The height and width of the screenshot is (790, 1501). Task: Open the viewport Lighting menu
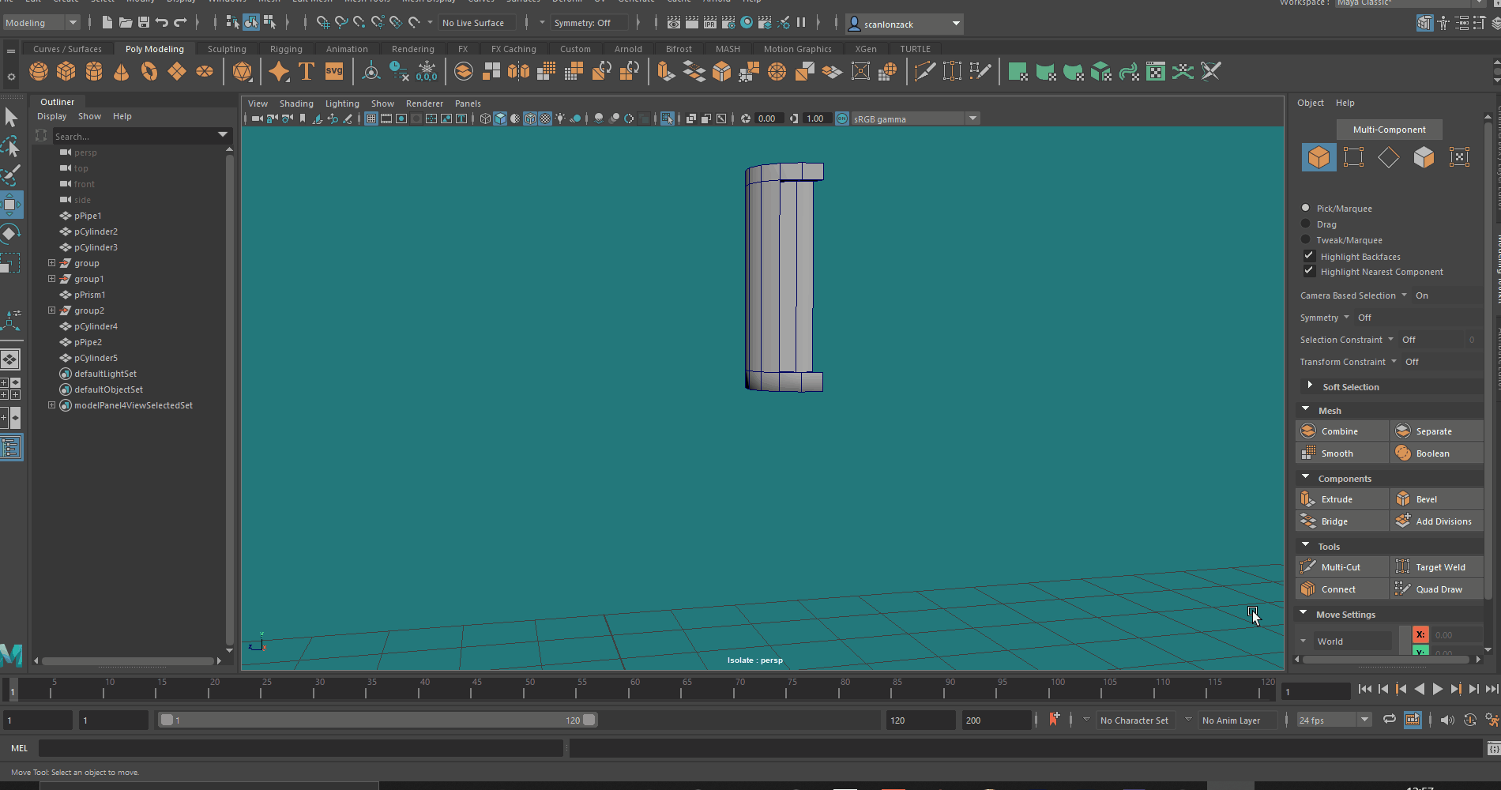342,103
